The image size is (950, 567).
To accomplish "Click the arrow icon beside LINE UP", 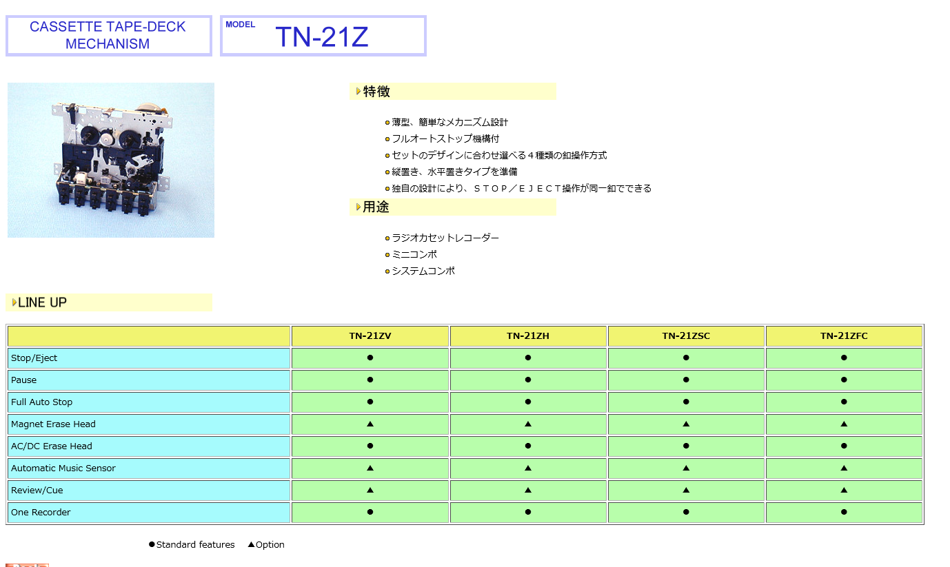I will [x=14, y=302].
